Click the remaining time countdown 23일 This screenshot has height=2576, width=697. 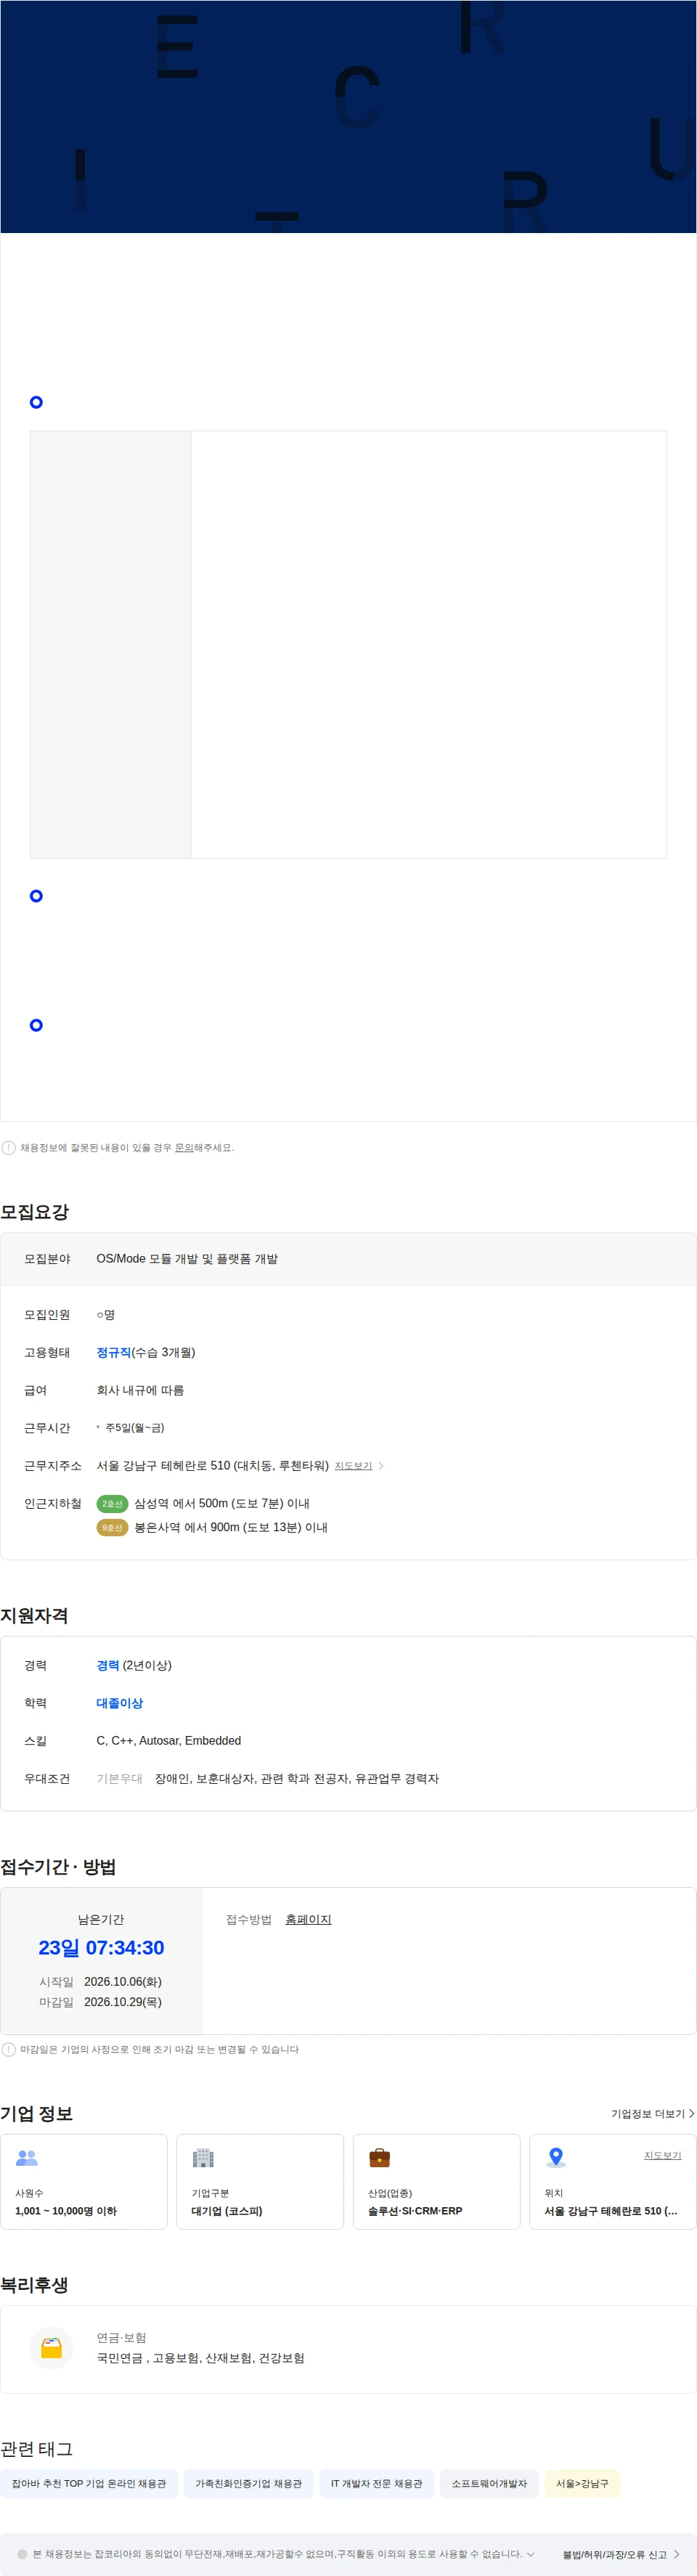[x=101, y=1948]
